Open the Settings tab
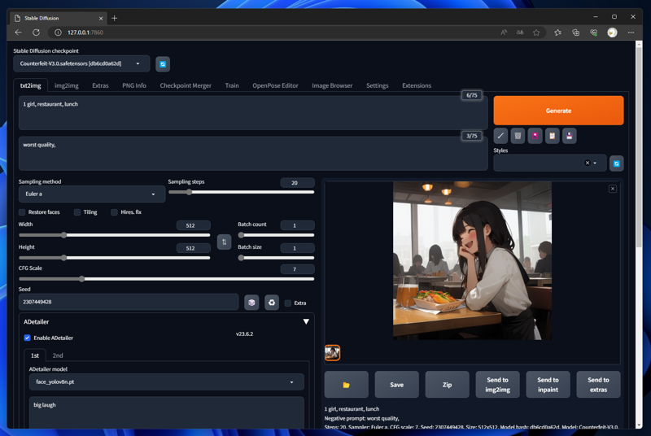651x436 pixels. (378, 85)
